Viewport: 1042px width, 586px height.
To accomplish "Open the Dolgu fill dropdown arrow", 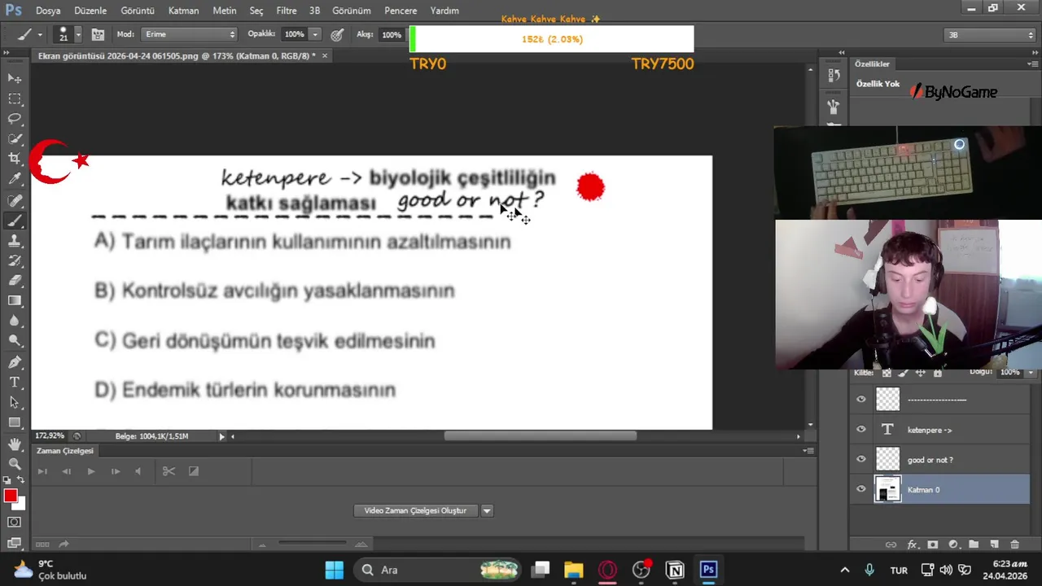I will pyautogui.click(x=1031, y=373).
